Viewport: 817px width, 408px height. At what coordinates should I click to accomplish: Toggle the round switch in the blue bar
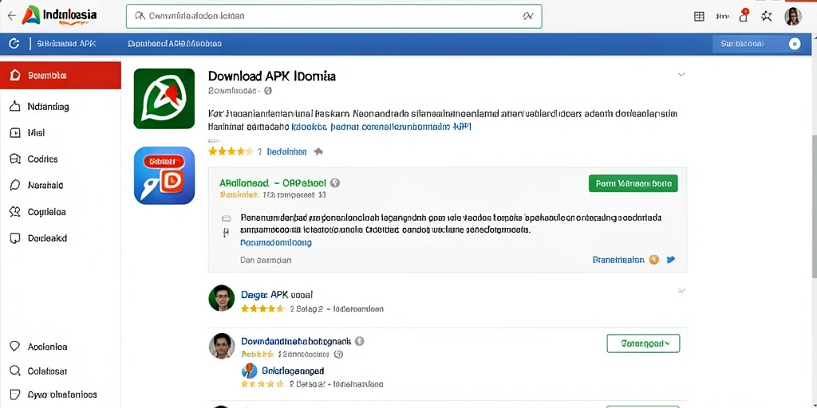click(795, 45)
